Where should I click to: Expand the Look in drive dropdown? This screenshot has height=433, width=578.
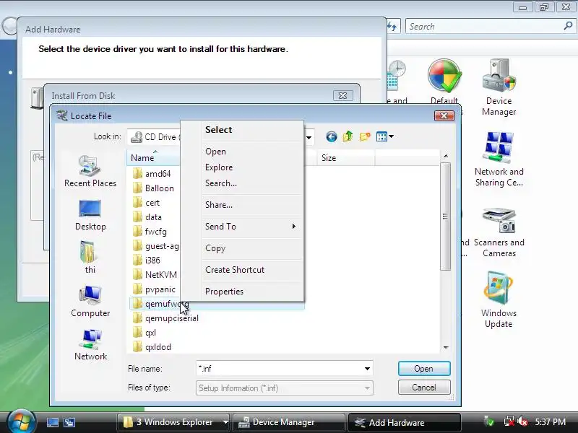(309, 137)
